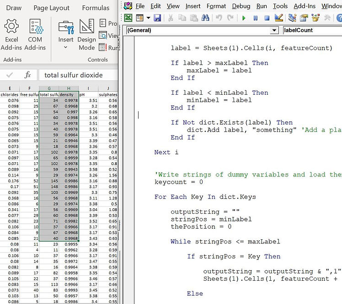Switch to the Draw ribbon tab in Excel
The height and width of the screenshot is (304, 342).
point(14,8)
